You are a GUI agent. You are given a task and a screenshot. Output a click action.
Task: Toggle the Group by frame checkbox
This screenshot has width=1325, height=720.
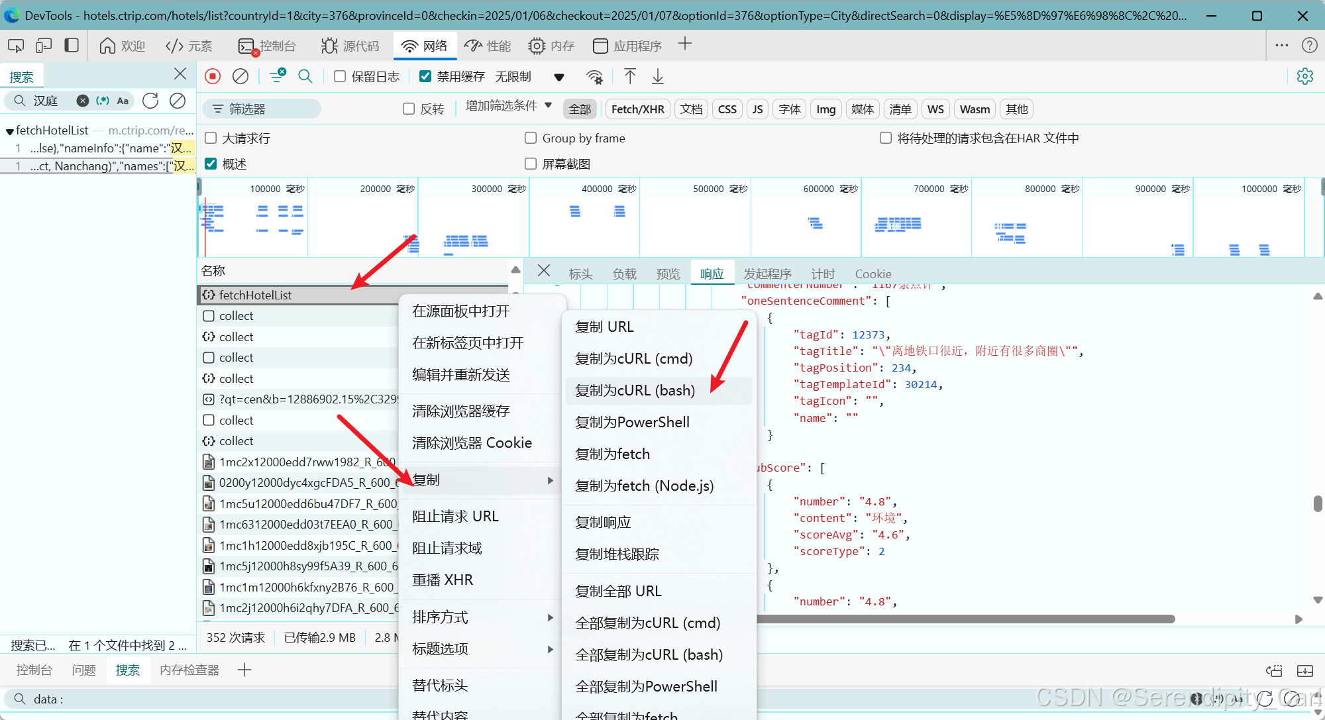click(531, 138)
